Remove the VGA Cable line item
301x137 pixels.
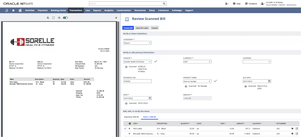[292, 129]
